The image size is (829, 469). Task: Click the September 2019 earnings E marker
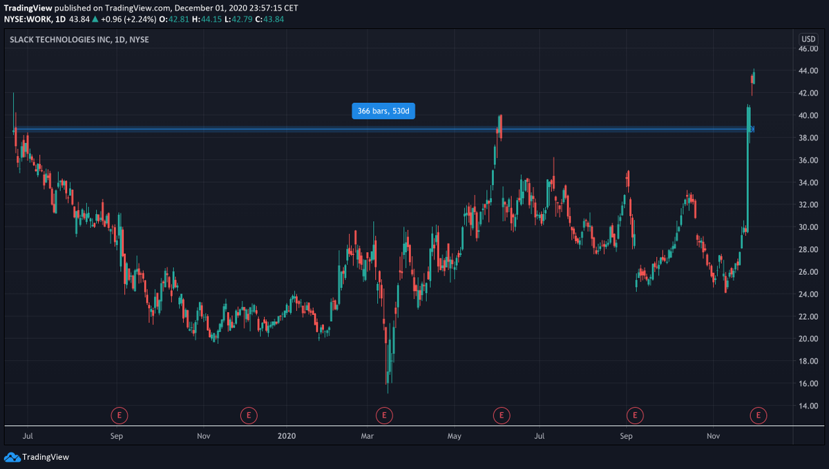[120, 415]
